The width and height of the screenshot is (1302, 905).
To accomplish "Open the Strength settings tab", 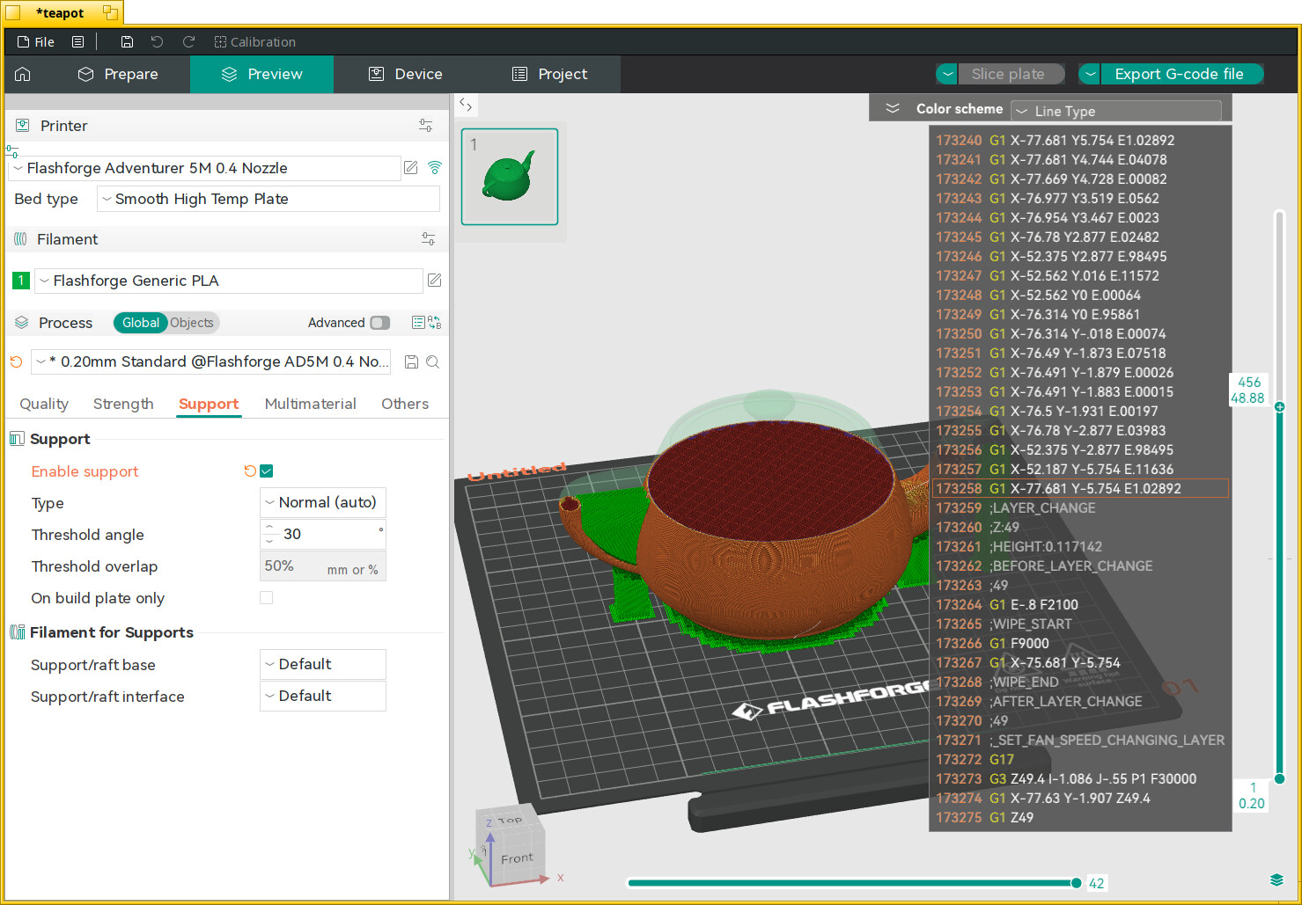I will [123, 404].
